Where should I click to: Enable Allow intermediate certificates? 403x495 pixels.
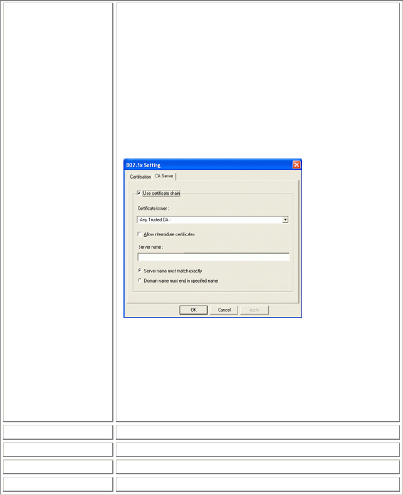tap(139, 234)
